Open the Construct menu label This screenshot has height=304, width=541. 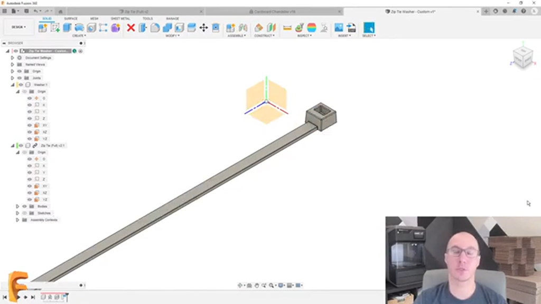click(264, 36)
